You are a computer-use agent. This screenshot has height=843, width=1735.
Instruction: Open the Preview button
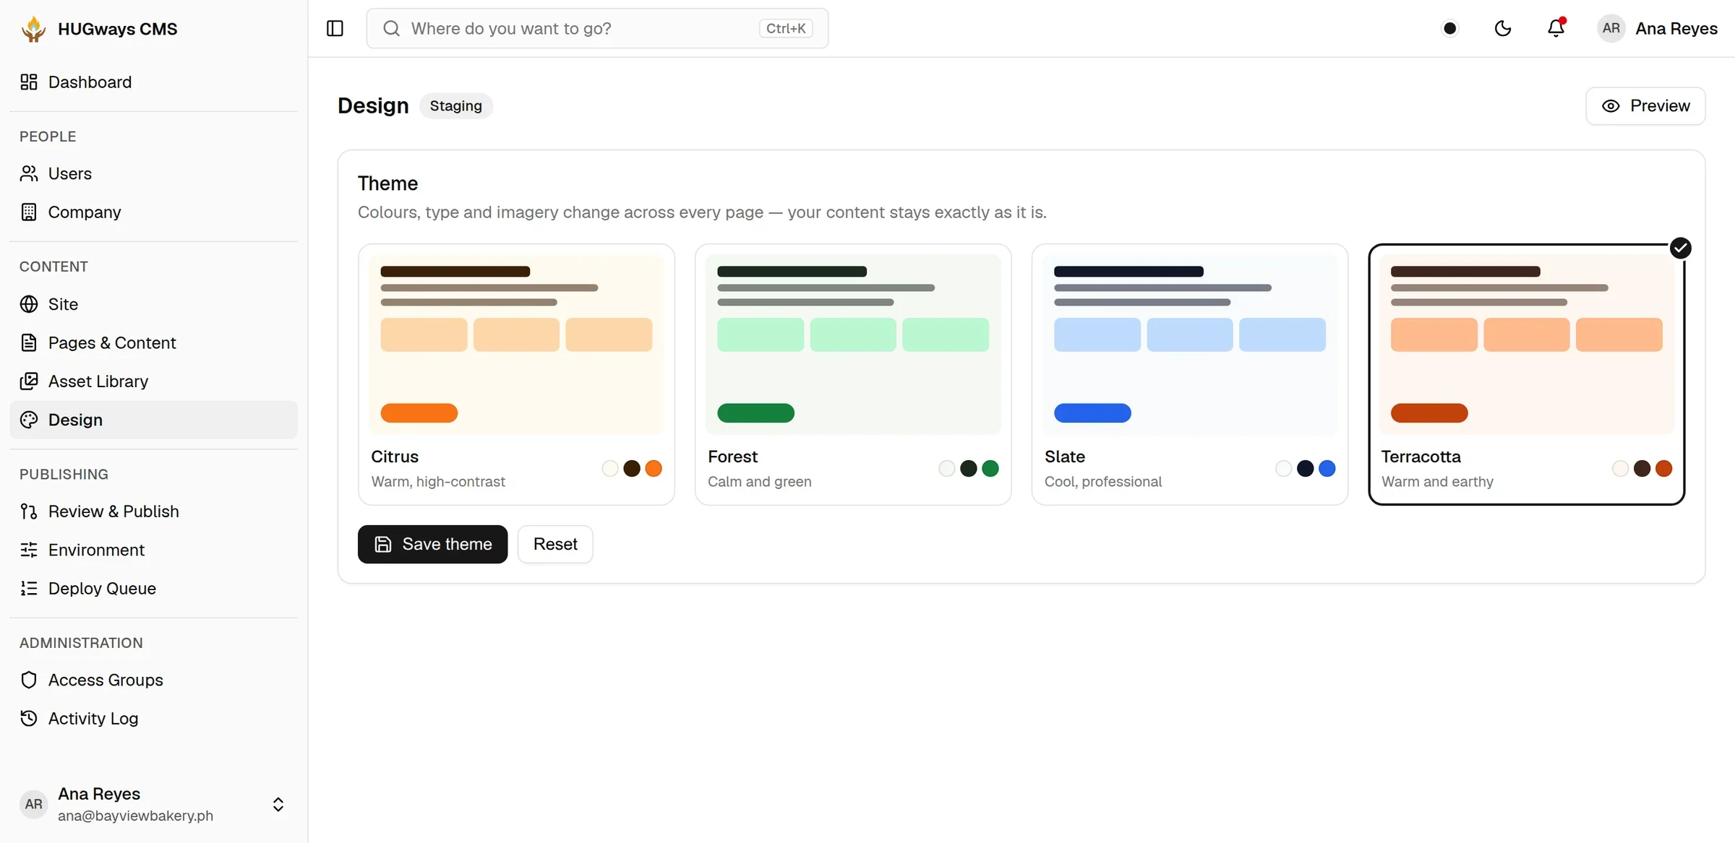tap(1645, 106)
